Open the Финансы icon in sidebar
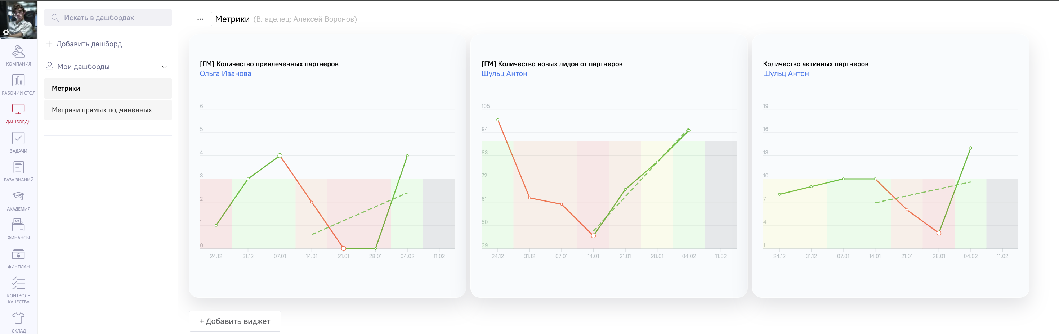Image resolution: width=1059 pixels, height=334 pixels. tap(18, 225)
